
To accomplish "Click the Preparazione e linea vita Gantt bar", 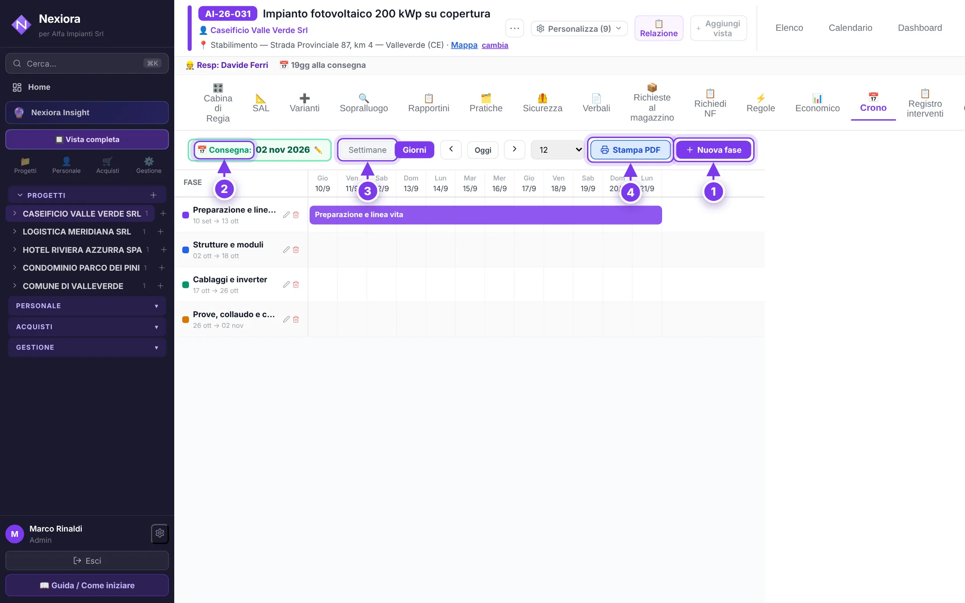I will (x=486, y=215).
